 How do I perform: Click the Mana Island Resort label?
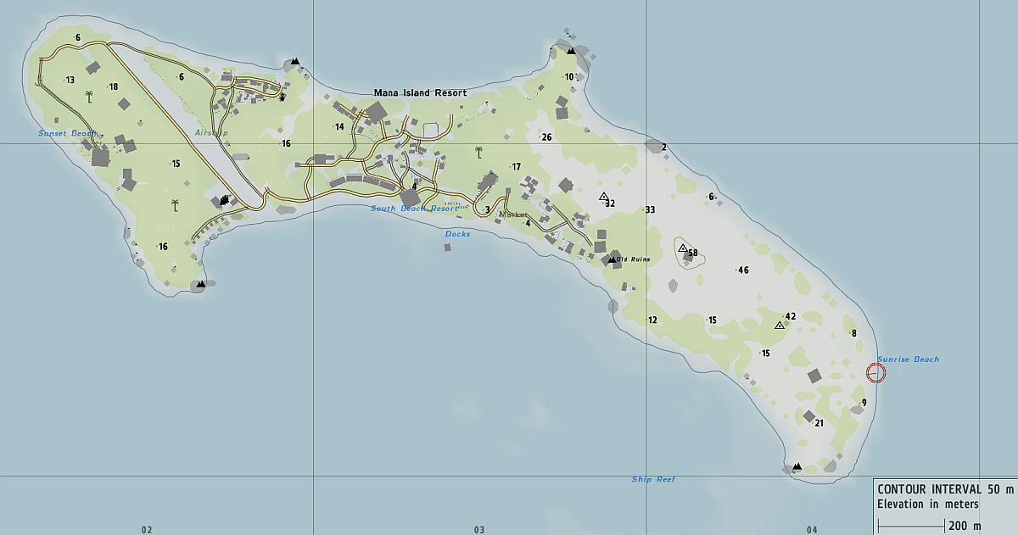coord(421,92)
